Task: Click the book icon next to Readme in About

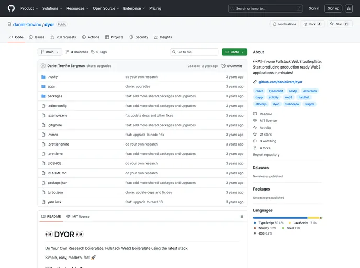Action: coord(255,114)
